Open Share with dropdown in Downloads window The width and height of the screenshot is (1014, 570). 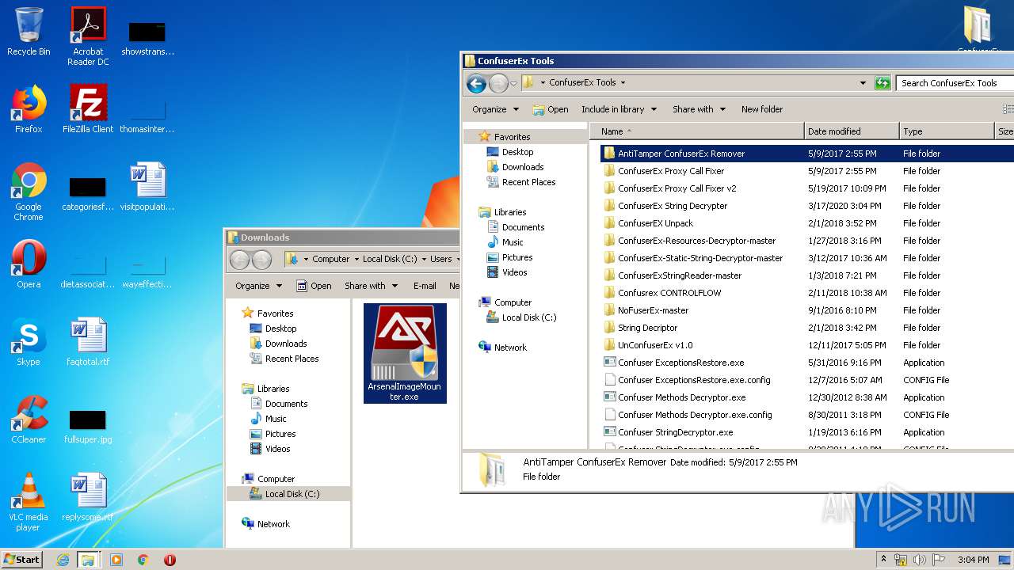click(371, 286)
